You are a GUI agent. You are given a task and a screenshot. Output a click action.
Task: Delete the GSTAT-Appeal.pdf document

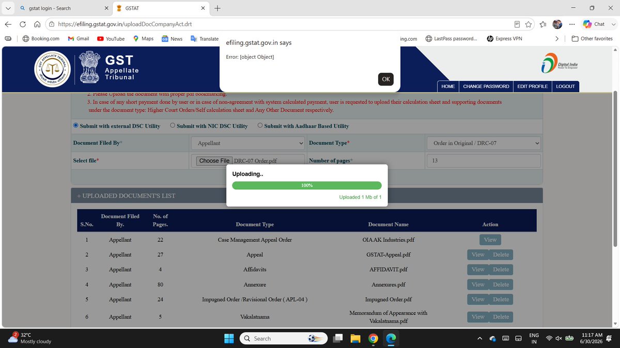click(501, 255)
